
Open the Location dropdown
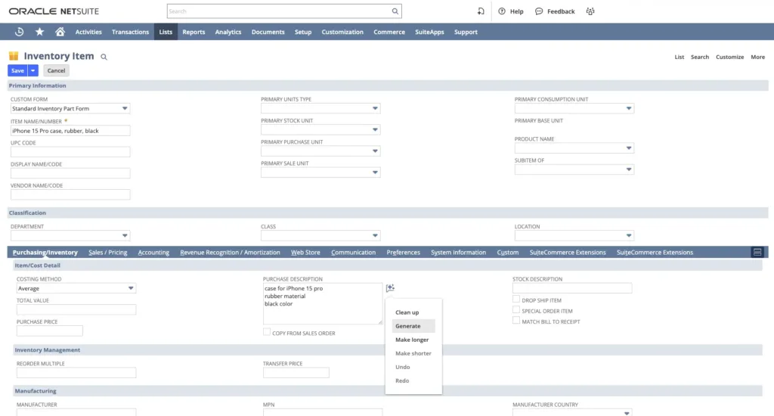pos(628,236)
